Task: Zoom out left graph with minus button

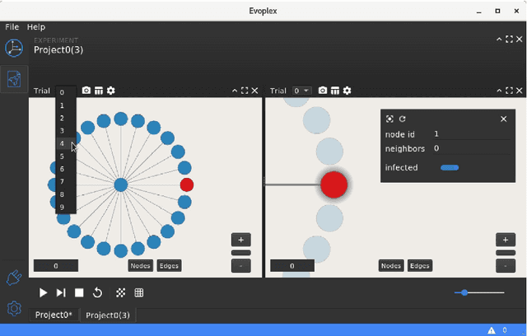Action: coord(241,266)
